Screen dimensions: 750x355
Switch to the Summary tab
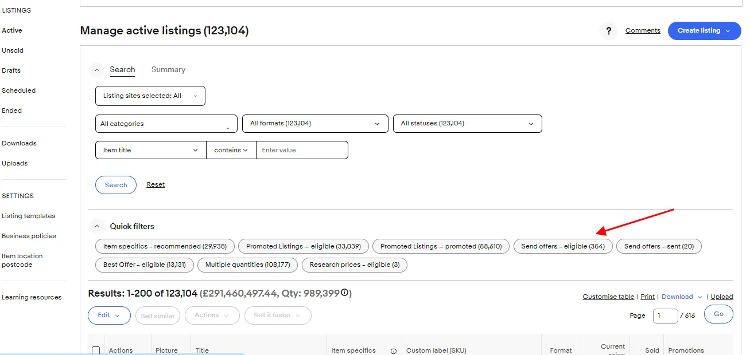pos(168,69)
